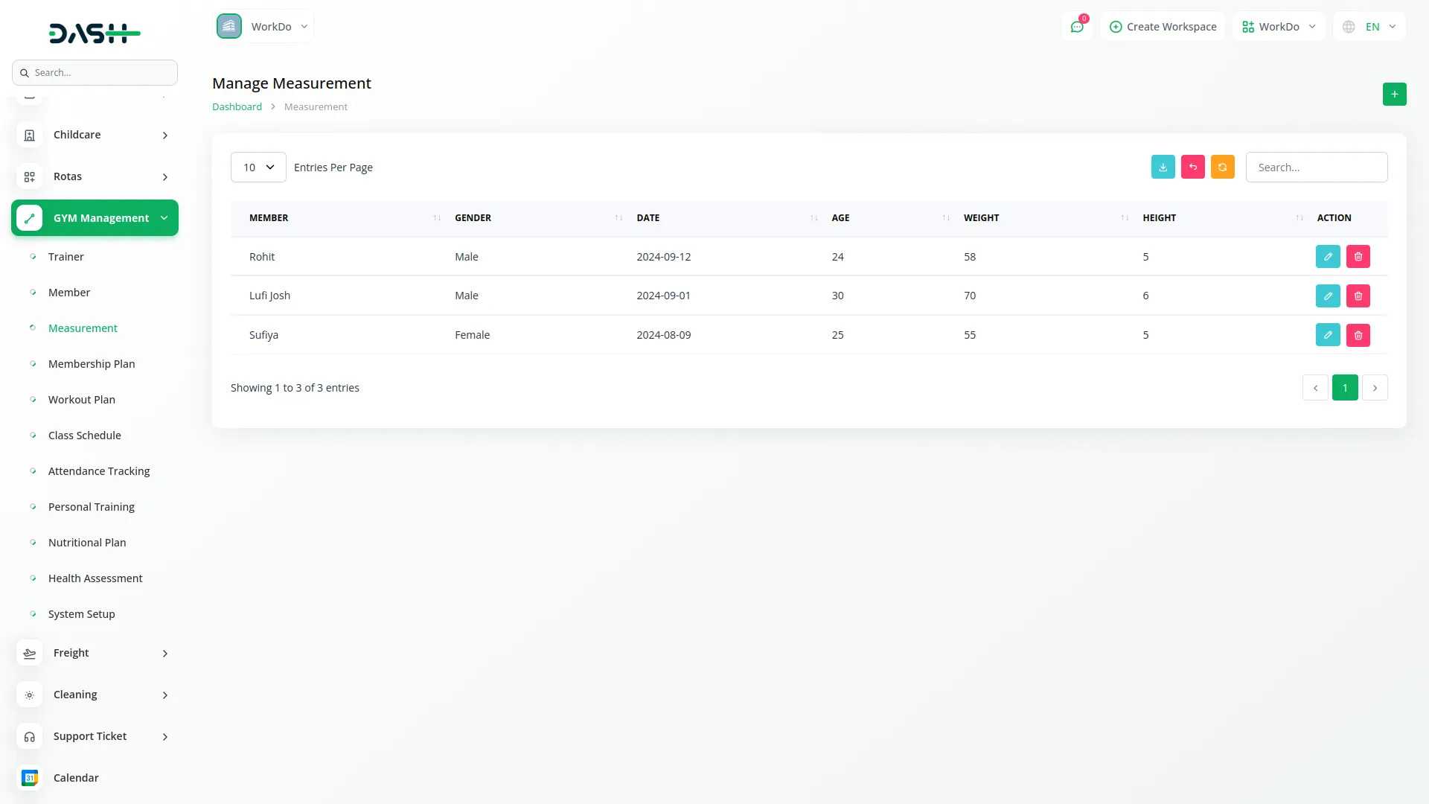
Task: Click the table search input field
Action: click(x=1316, y=167)
